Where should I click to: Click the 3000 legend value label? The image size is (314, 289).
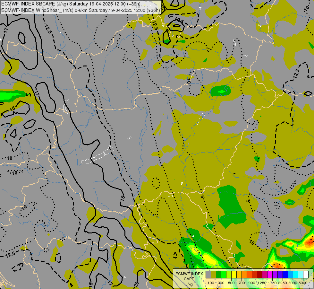[x=293, y=283]
